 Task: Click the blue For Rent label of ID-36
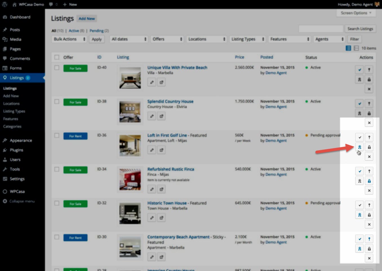[x=75, y=136]
